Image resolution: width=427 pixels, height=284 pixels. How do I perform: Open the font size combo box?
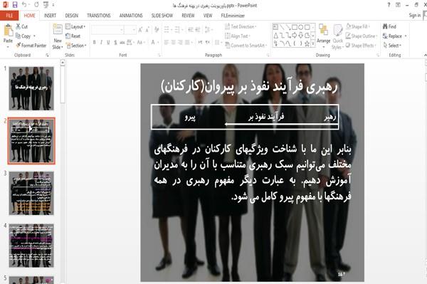coord(130,30)
